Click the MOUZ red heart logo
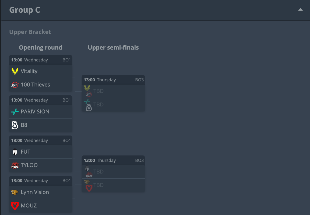 15,206
